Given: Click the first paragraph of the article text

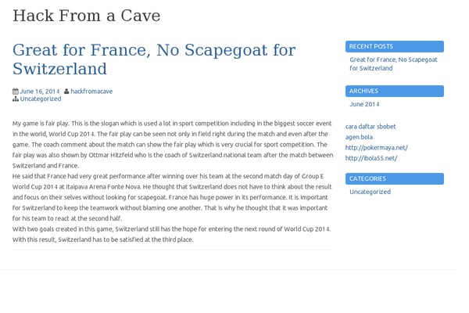Looking at the screenshot, I should point(173,144).
